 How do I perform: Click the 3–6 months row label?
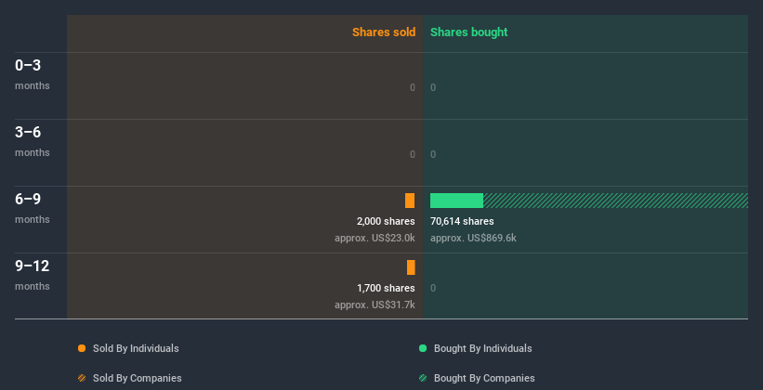(33, 141)
